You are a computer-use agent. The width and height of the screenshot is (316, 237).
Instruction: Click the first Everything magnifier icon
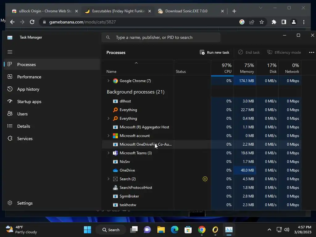(x=115, y=110)
